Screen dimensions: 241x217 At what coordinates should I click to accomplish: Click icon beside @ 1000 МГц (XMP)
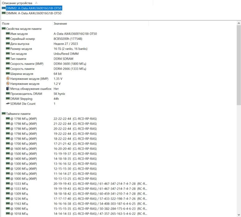tap(8, 179)
